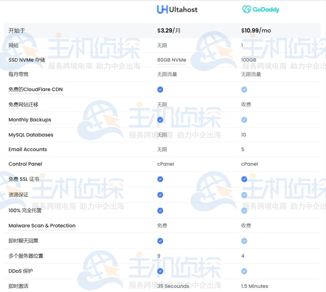Open the 免费网站迁移 tooltip link
Screen dimensions: 326x292
(x=23, y=104)
